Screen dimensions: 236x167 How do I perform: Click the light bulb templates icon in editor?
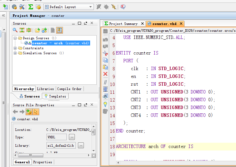point(105,104)
